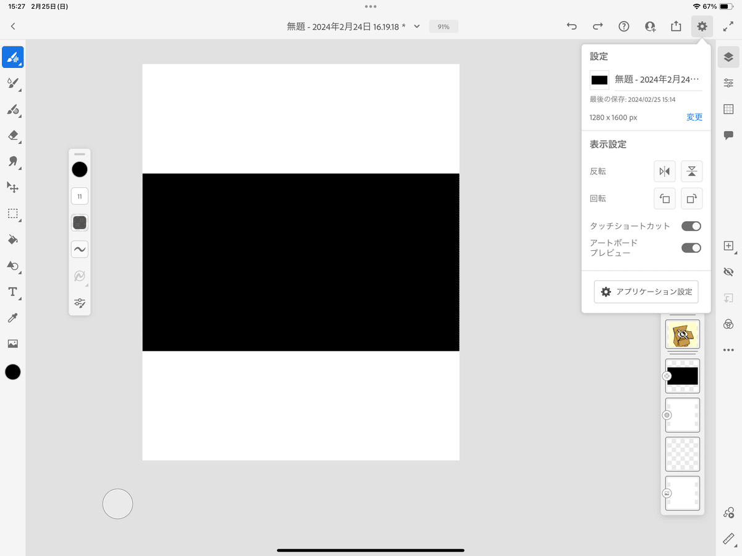
Task: Undo the last action
Action: pos(572,27)
